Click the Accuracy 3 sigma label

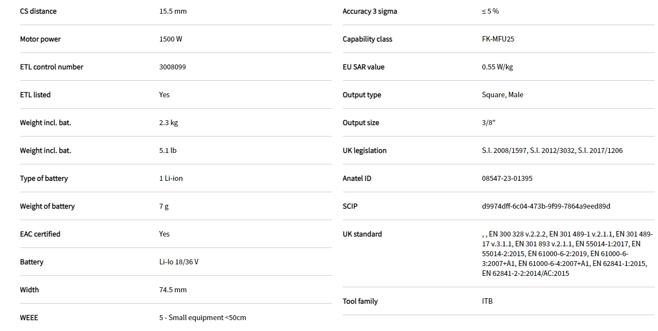pos(370,11)
